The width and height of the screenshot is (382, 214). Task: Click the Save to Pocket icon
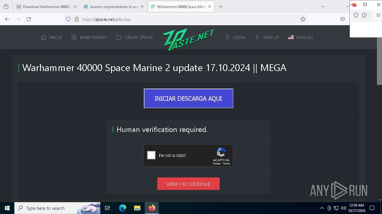coord(343,19)
